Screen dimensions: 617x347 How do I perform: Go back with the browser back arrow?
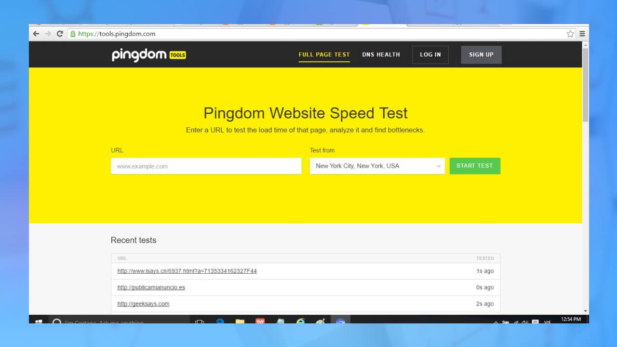[x=36, y=34]
